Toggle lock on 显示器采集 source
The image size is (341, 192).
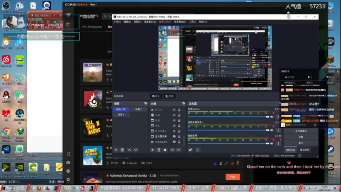[179, 137]
